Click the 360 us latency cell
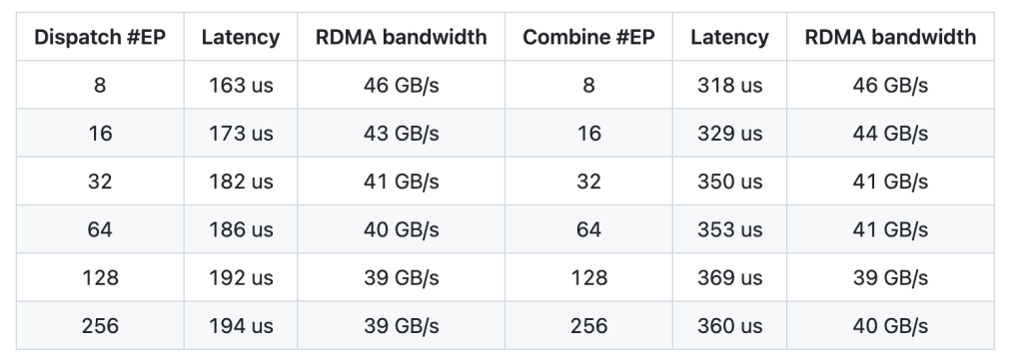The width and height of the screenshot is (1023, 363). (x=729, y=326)
